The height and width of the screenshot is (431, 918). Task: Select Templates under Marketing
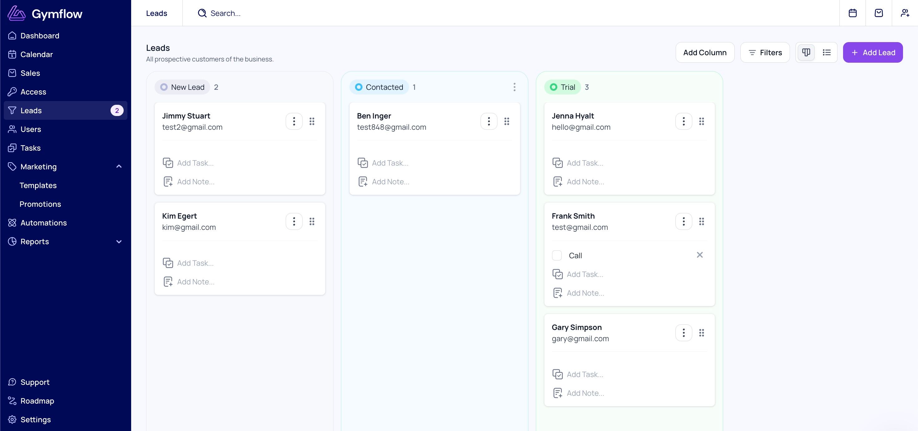tap(38, 185)
